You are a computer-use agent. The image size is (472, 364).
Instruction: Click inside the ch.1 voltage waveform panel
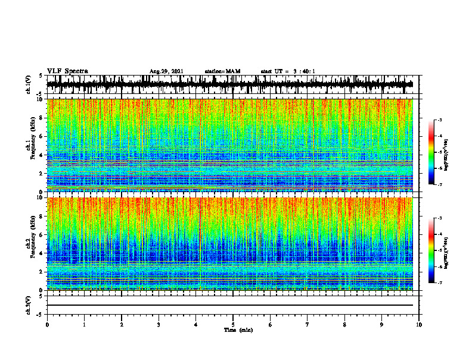[232, 84]
